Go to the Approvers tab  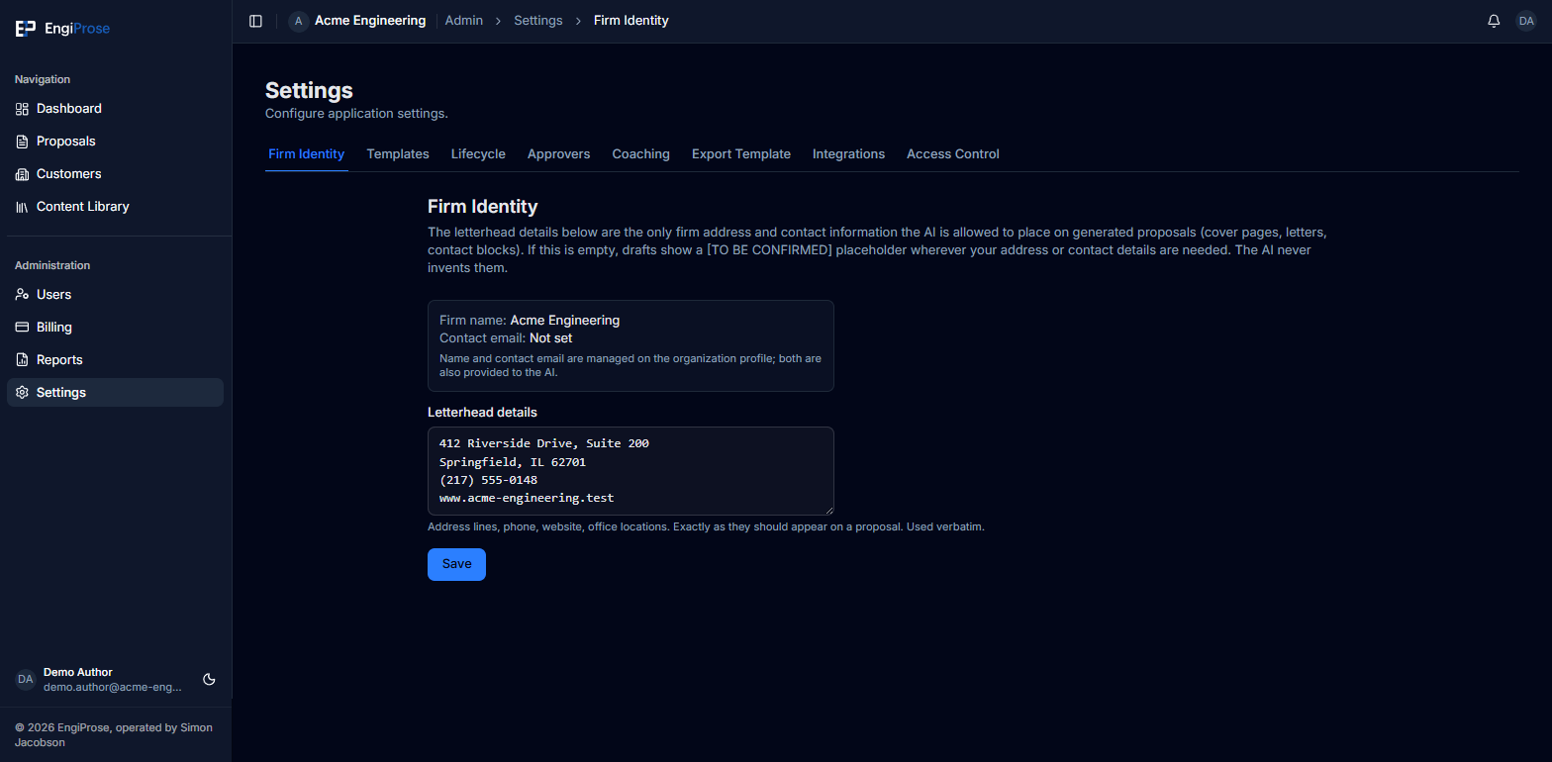pyautogui.click(x=558, y=154)
